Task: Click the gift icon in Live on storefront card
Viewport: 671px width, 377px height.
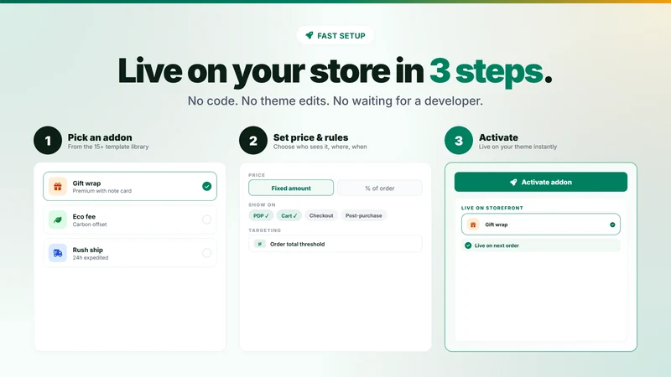Action: click(473, 225)
